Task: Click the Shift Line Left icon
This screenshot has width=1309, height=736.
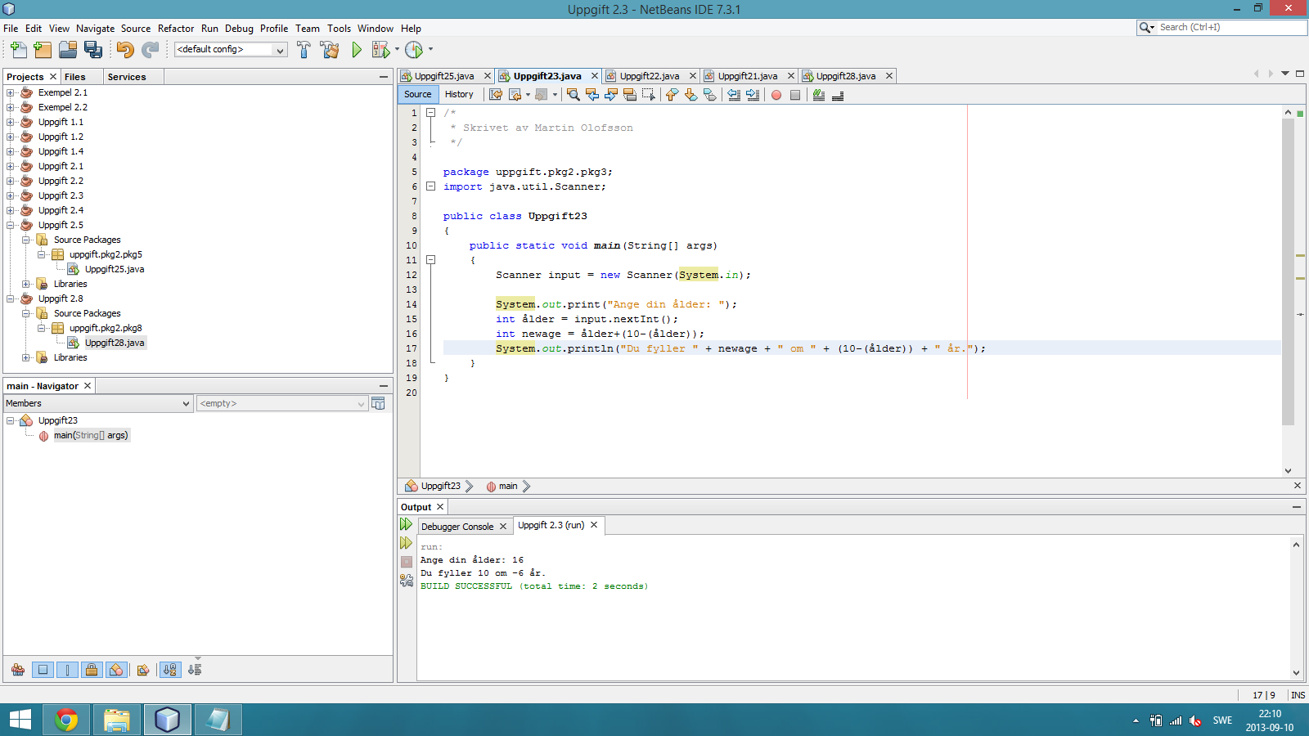Action: (734, 95)
